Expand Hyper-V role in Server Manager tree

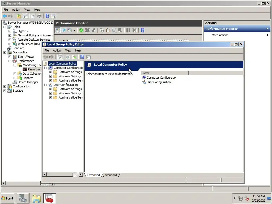coord(10,31)
